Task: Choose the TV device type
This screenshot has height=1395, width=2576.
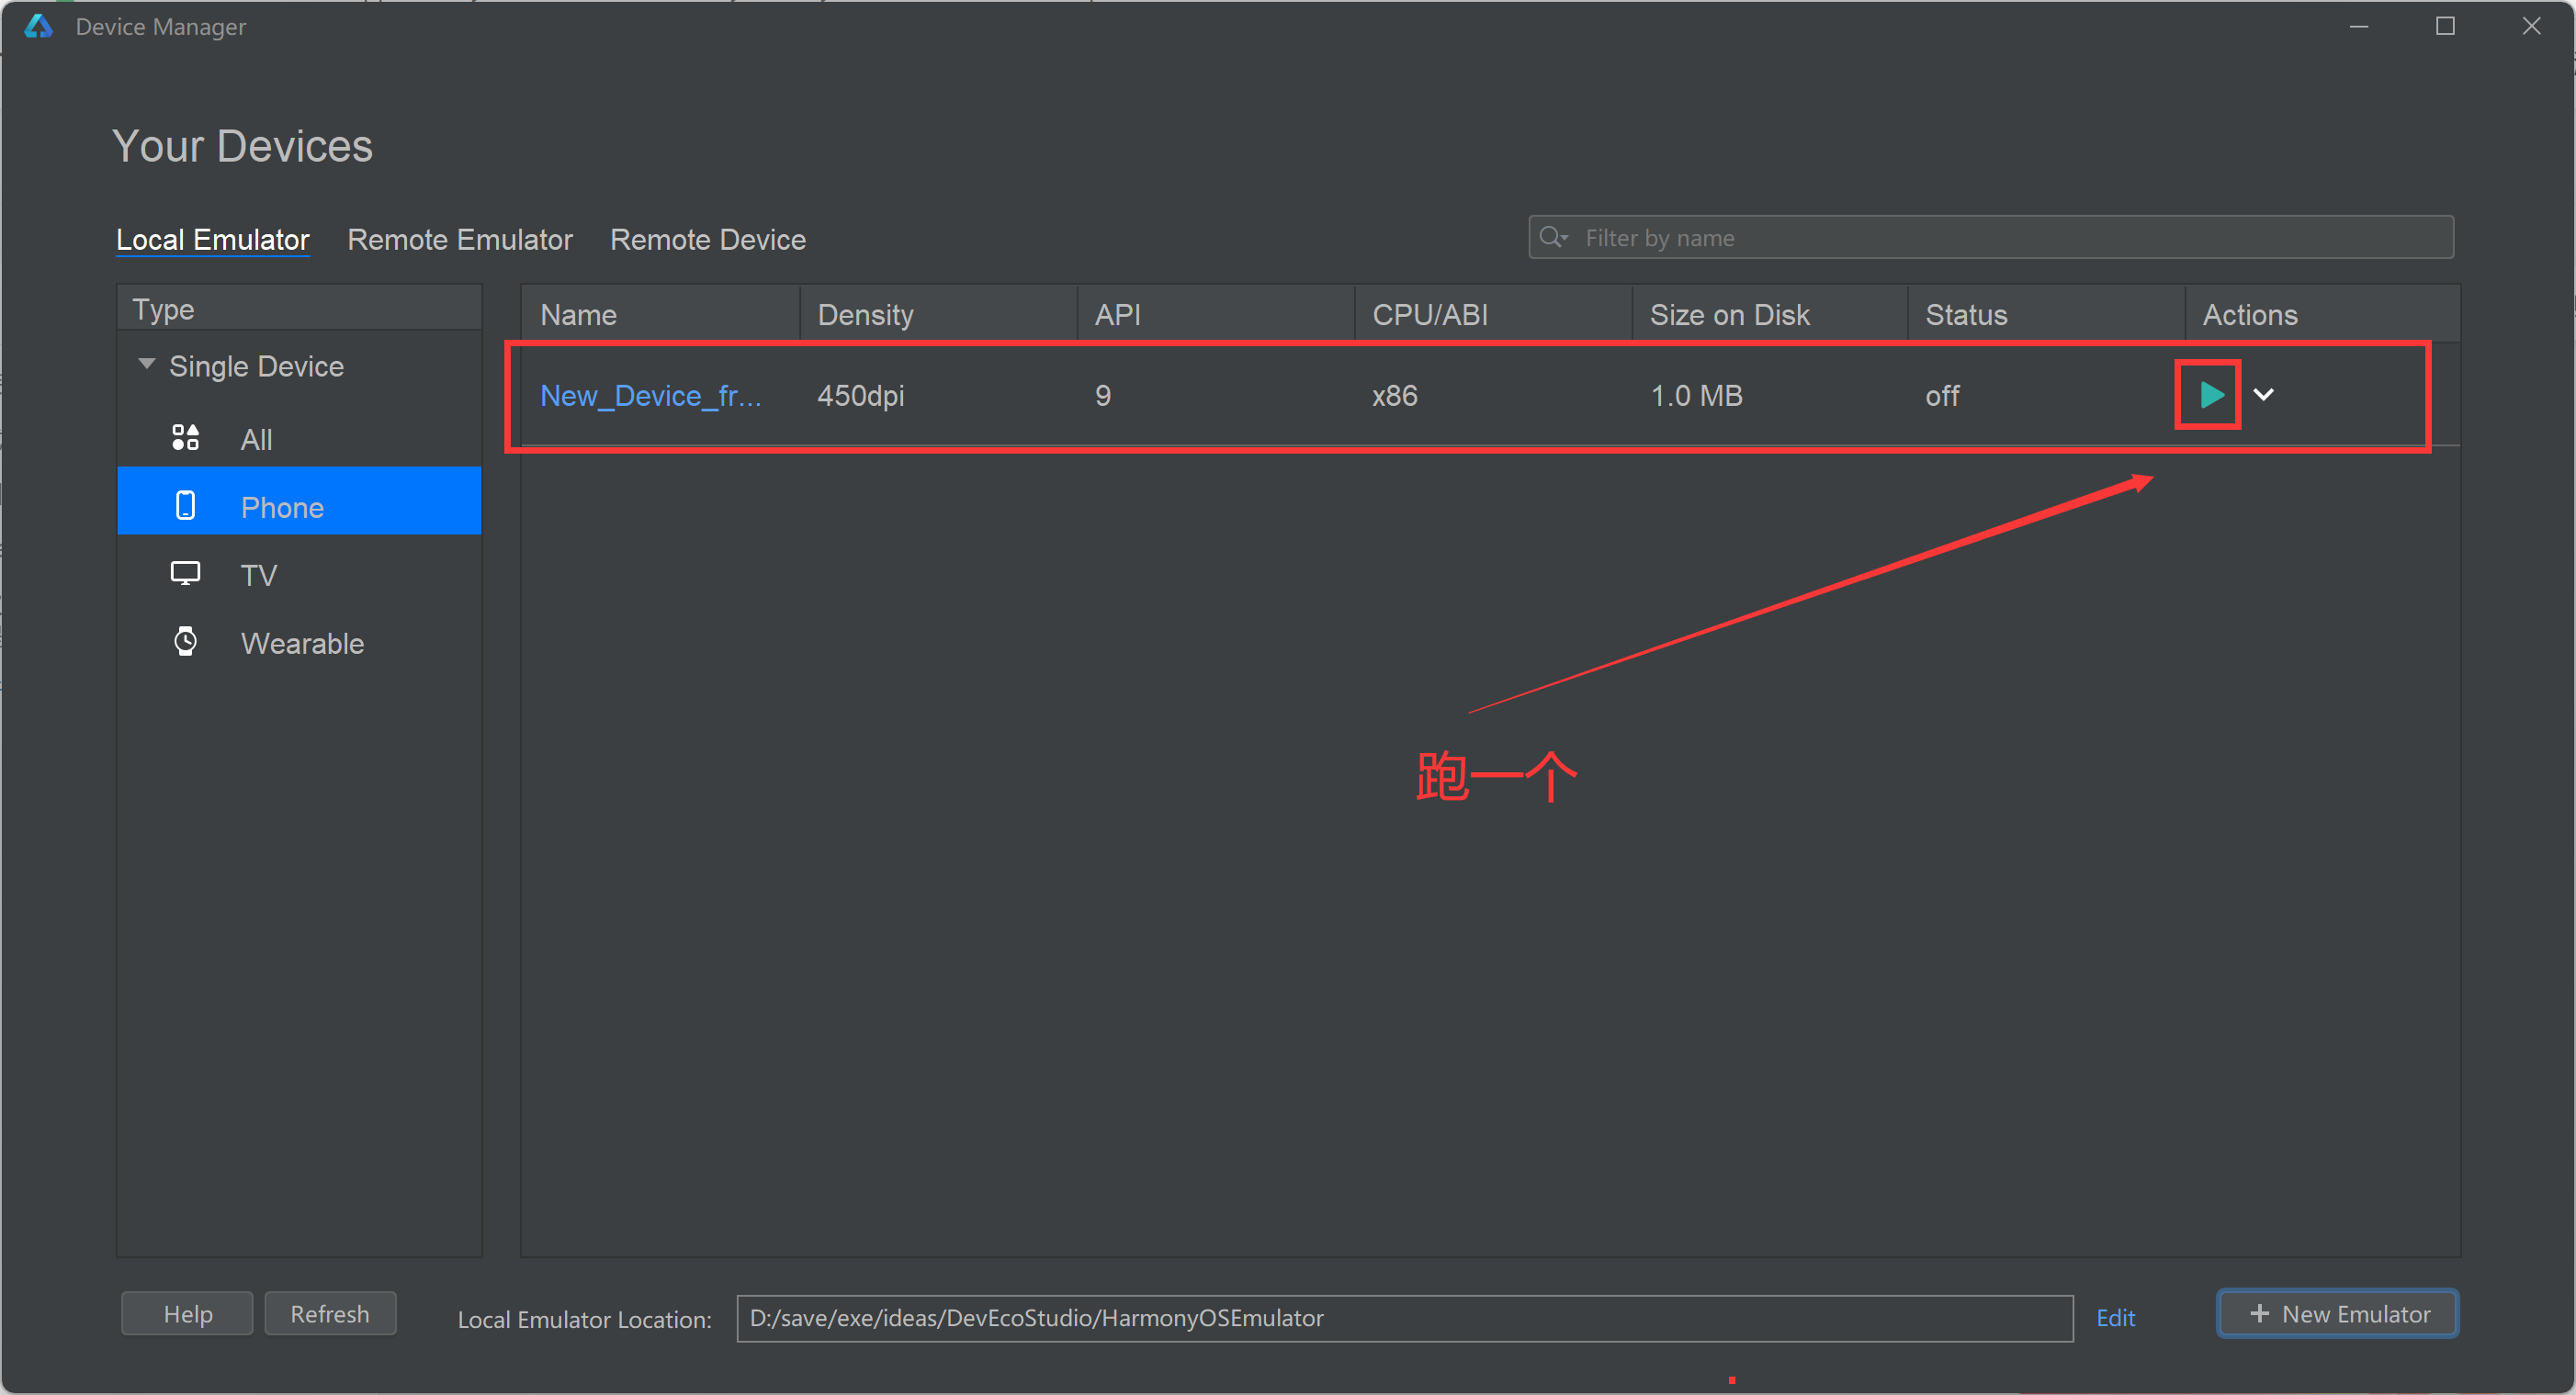Action: [258, 575]
